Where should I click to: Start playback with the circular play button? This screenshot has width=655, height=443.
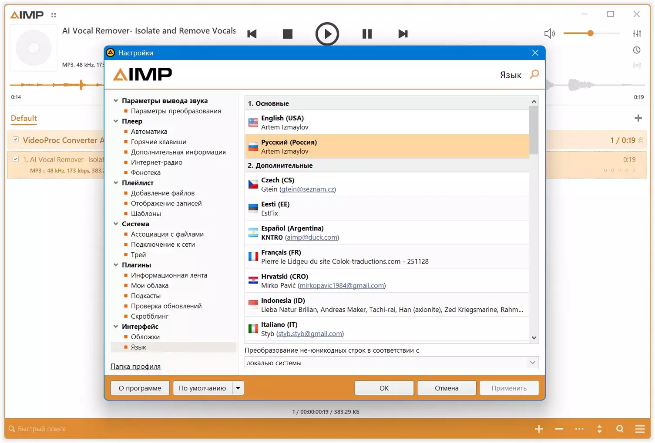(327, 34)
